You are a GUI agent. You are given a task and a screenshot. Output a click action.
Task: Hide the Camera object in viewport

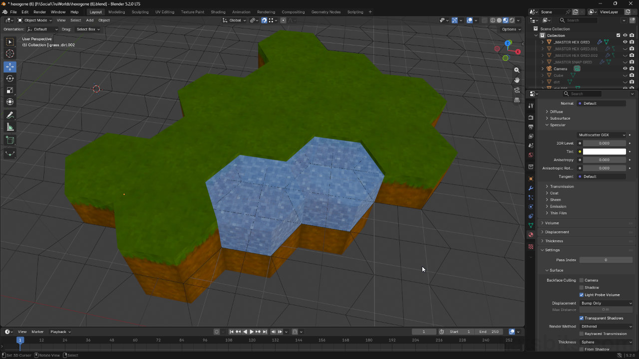(x=625, y=69)
